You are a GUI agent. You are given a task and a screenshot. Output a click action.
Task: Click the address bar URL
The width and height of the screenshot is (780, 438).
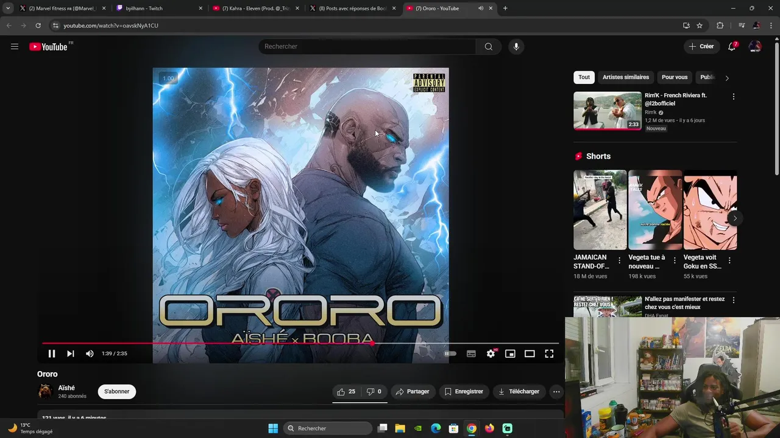pos(111,26)
